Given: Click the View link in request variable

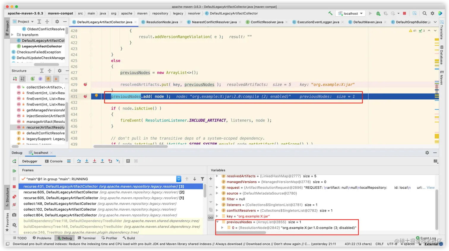Looking at the screenshot, I should [x=431, y=187].
